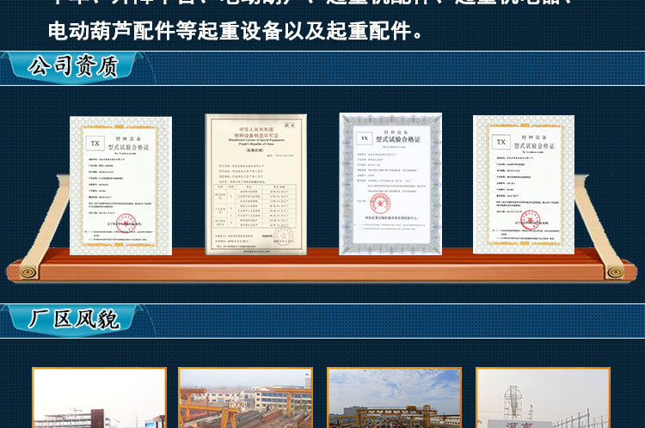View the fourth factory photo on the right

point(543,398)
